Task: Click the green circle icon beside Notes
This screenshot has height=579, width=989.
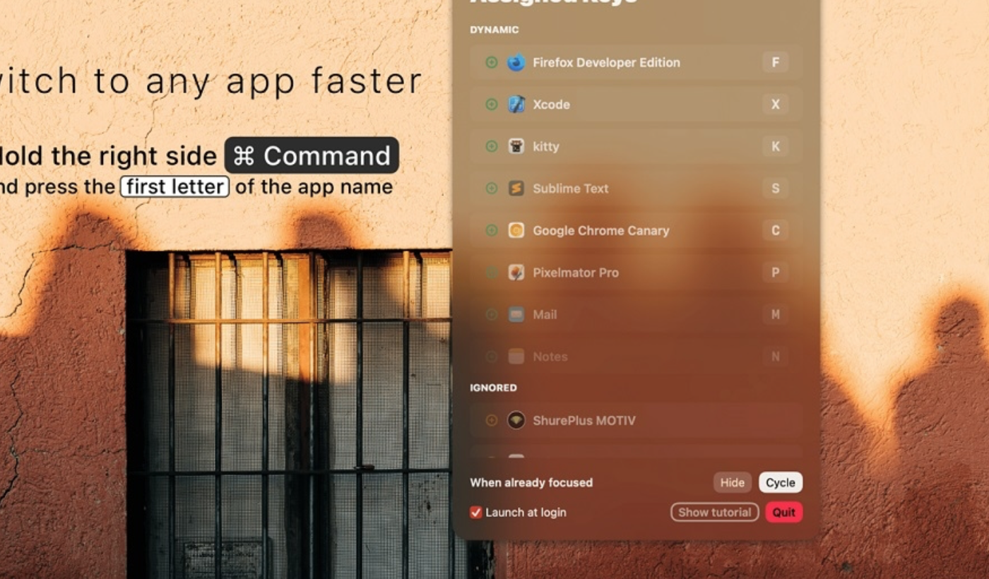Action: 492,357
